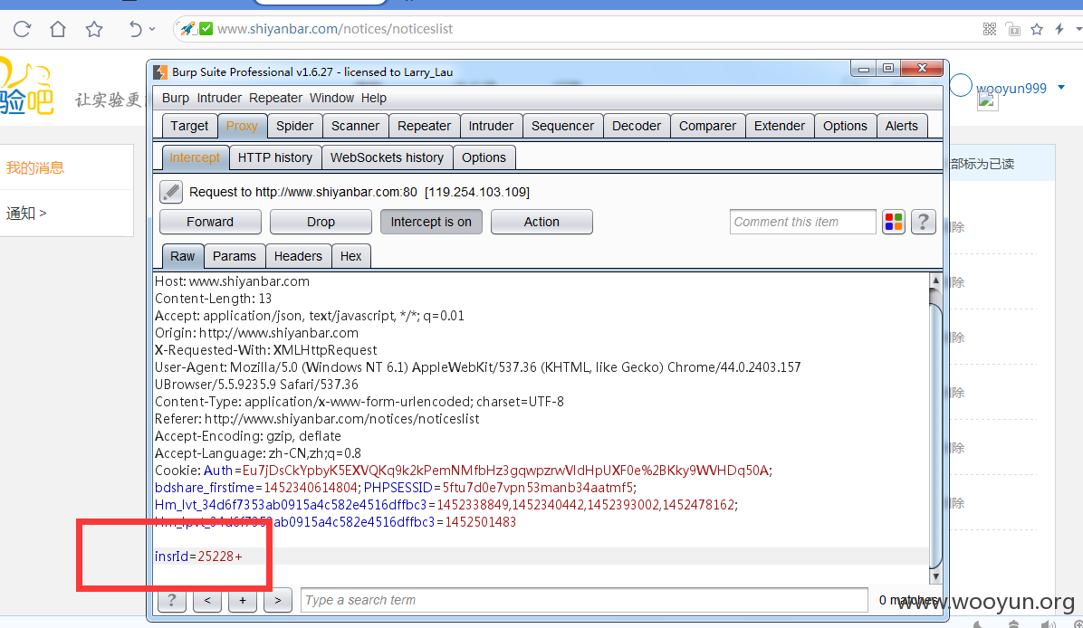Click the green security shield icon
Image resolution: width=1083 pixels, height=628 pixels.
[x=206, y=28]
